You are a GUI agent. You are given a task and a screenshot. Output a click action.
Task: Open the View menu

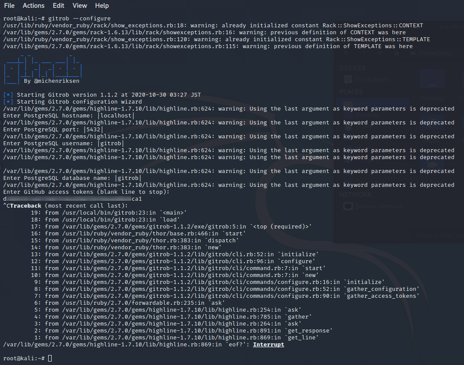pyautogui.click(x=79, y=6)
